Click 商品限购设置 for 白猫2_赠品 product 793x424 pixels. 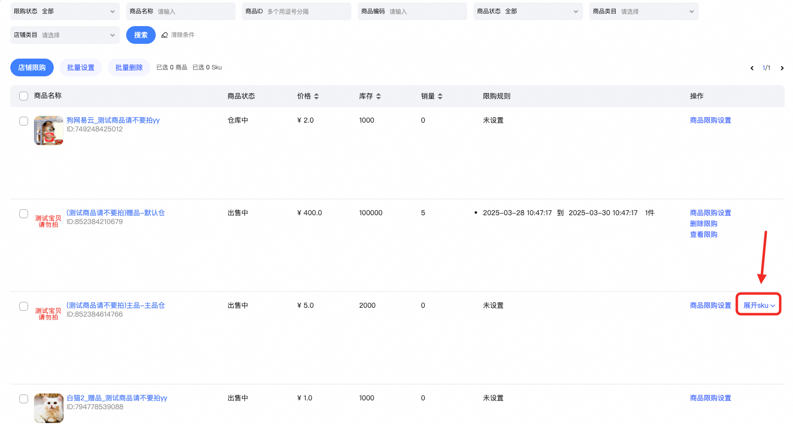click(711, 398)
